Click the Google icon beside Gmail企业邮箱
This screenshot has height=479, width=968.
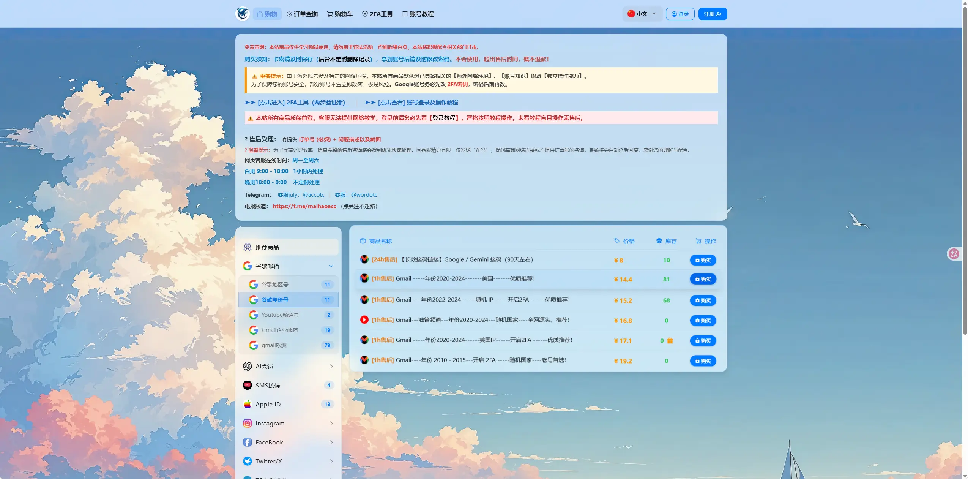click(x=254, y=330)
